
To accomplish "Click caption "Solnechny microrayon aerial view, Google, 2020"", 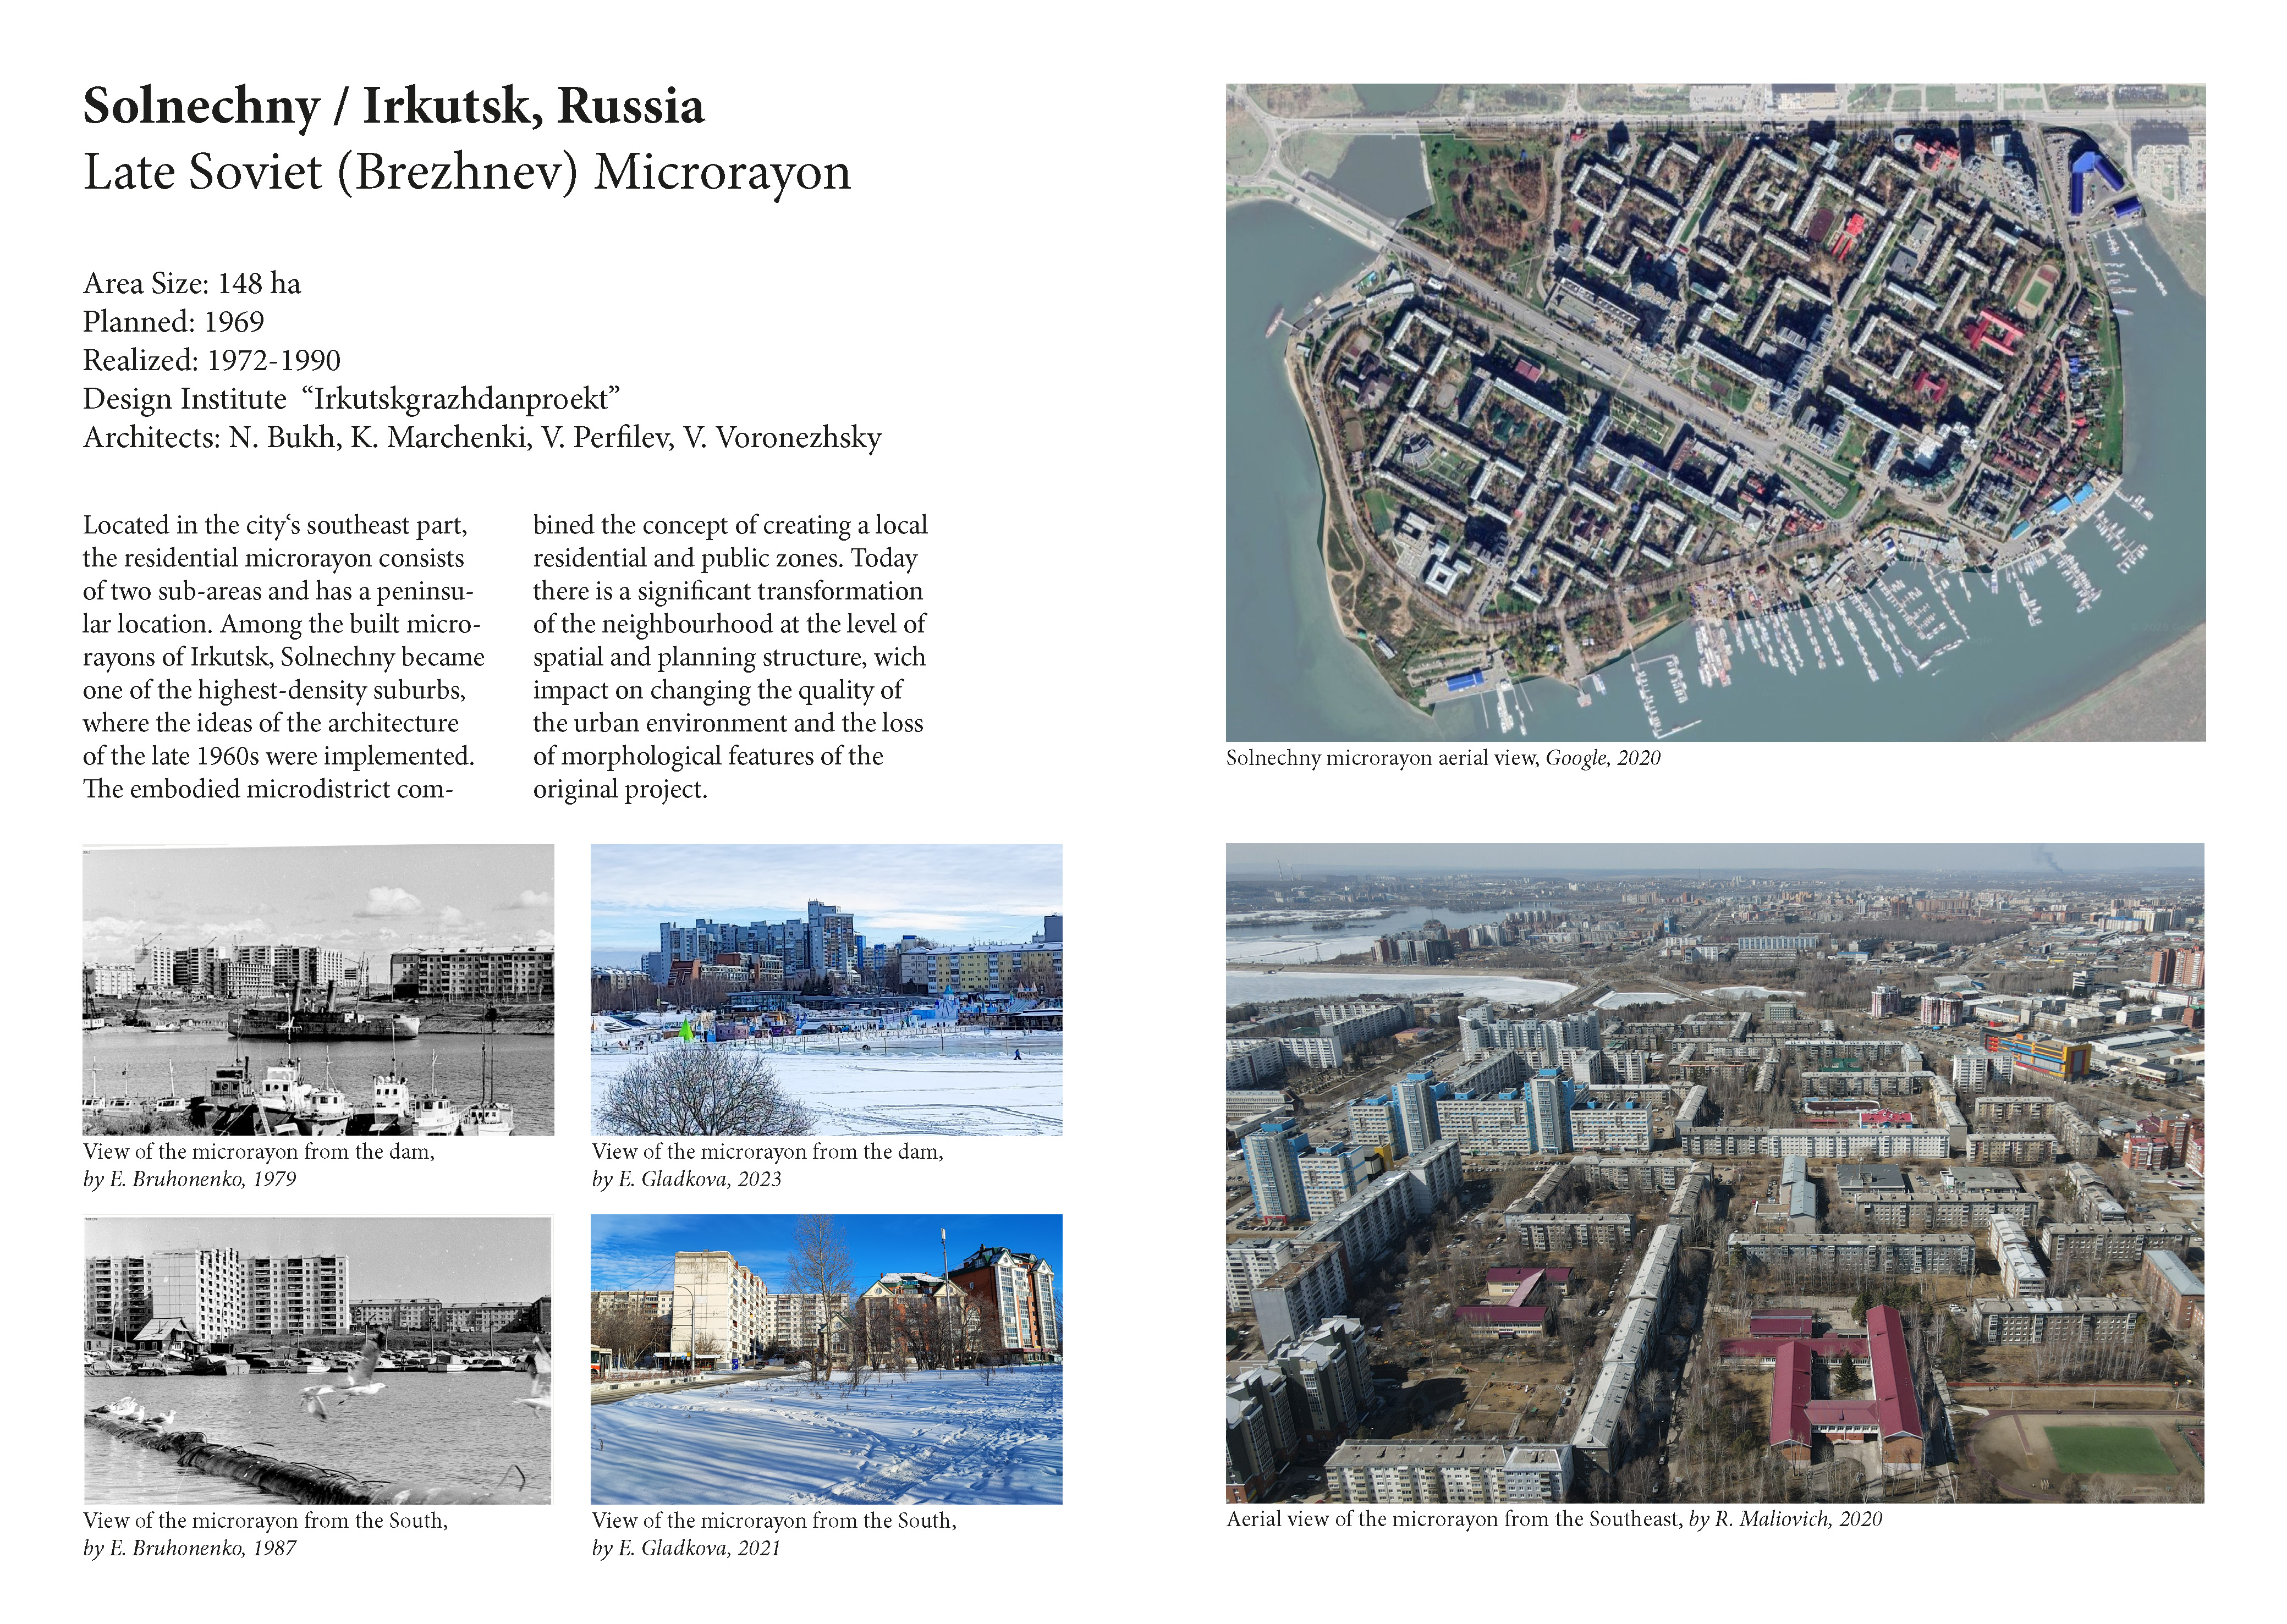I will (x=1443, y=758).
